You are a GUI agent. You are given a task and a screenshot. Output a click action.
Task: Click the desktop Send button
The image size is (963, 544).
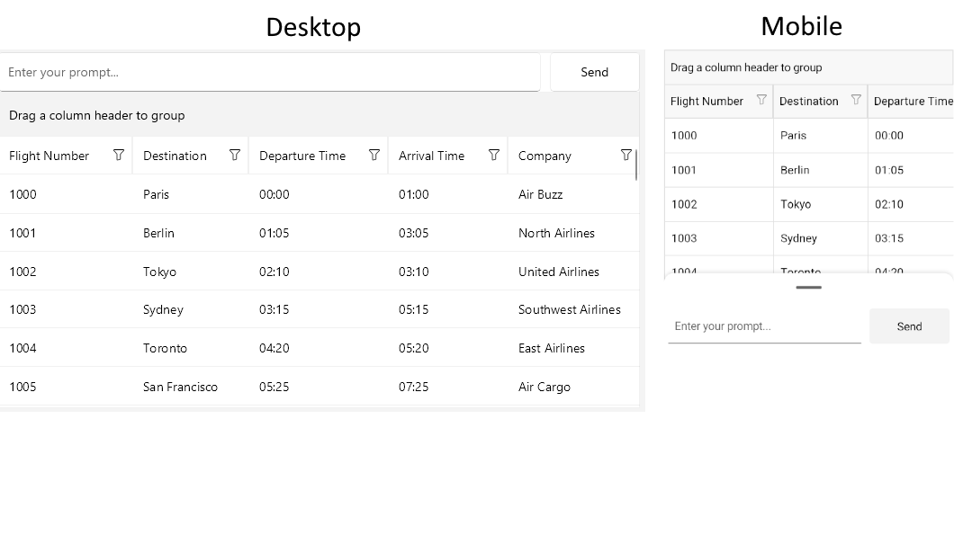(x=594, y=72)
